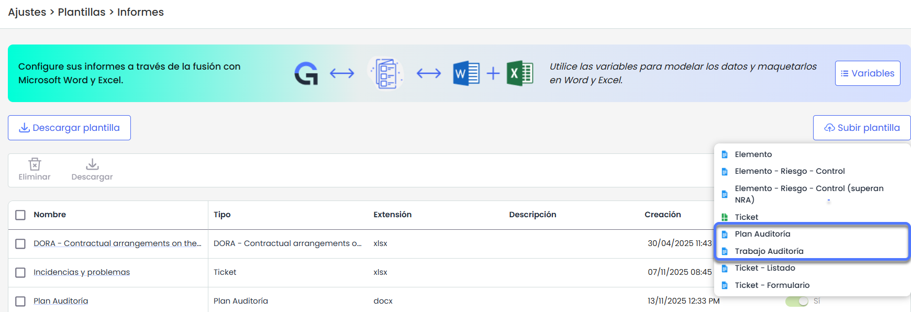Click the Microsoft Word icon in banner
Viewport: 911px width, 312px height.
coord(466,73)
